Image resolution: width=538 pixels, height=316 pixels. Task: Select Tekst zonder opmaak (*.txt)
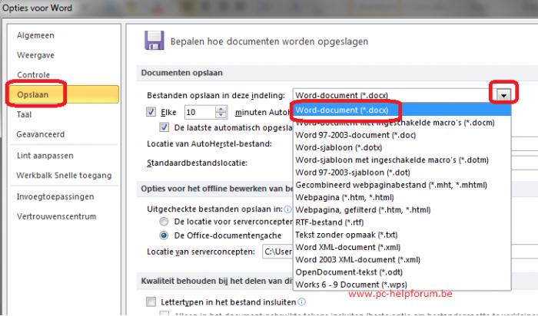click(402, 235)
